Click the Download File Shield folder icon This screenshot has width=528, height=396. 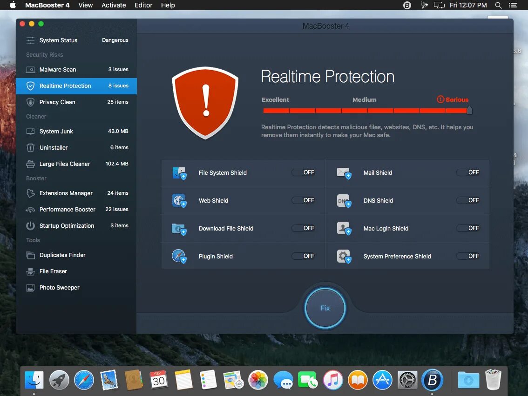point(179,229)
